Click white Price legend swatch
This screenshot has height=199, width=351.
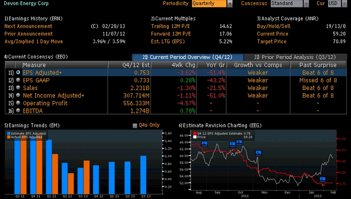click(195, 137)
